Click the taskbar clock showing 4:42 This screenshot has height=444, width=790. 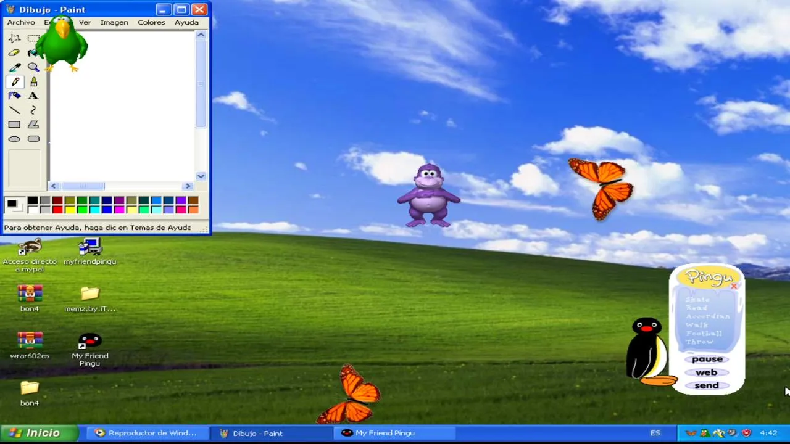768,433
